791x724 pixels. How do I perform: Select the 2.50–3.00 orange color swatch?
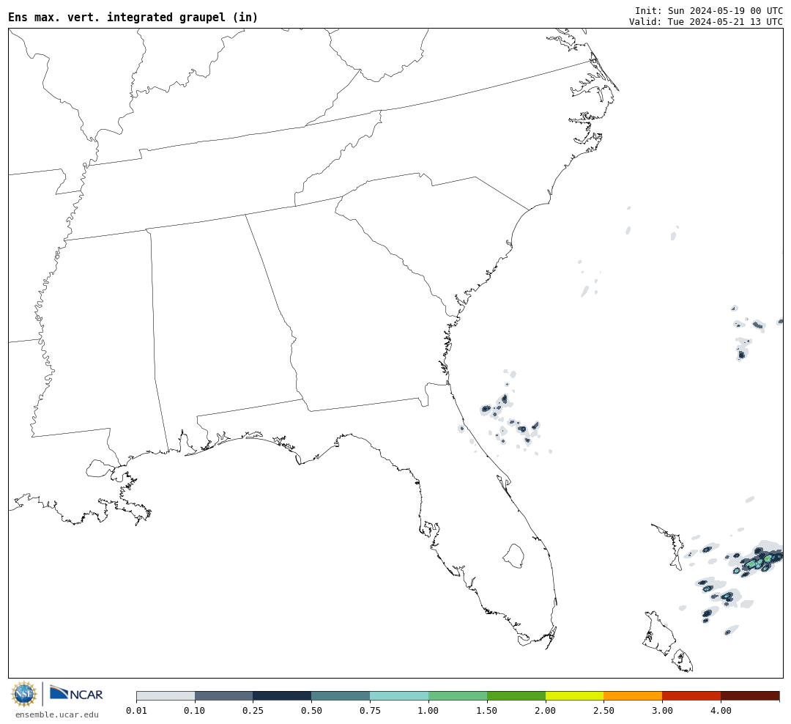pos(633,695)
